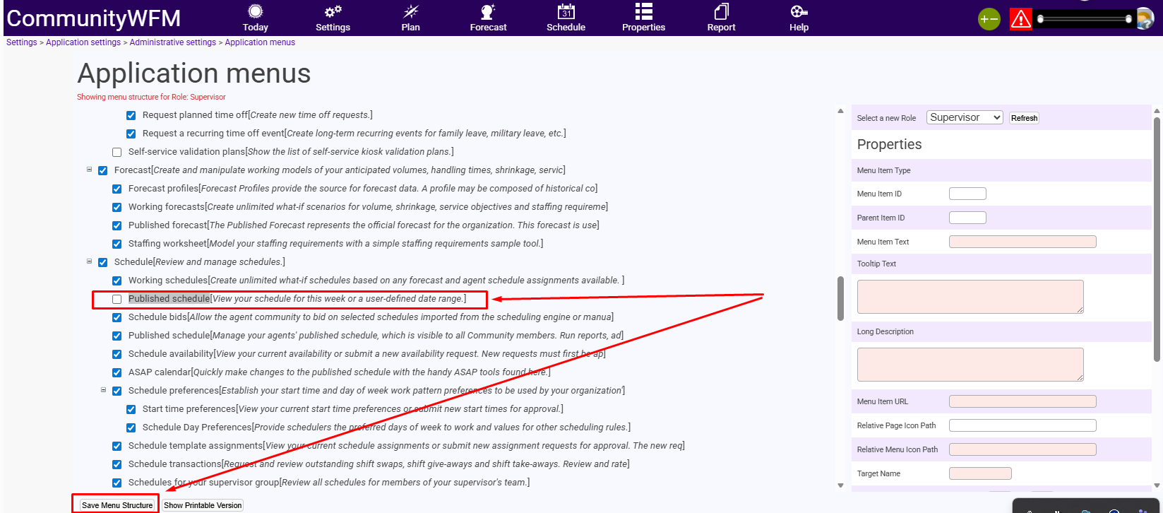Click the Menu Item Text field
1163x513 pixels.
click(1022, 242)
